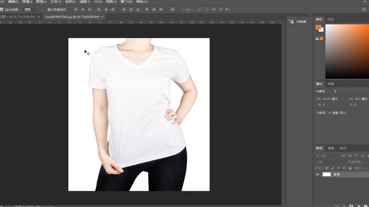Image resolution: width=369 pixels, height=207 pixels.
Task: Open the 类型 layer filter dropdown
Action: point(326,156)
